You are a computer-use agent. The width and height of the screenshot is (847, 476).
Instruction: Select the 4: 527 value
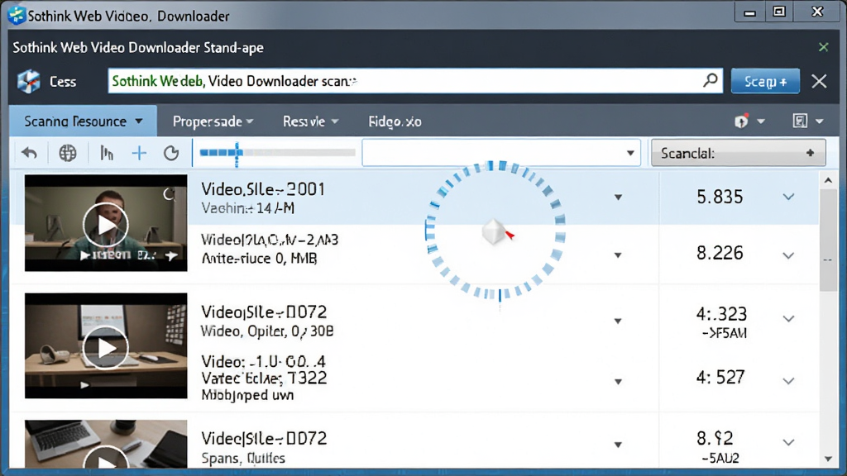click(720, 377)
